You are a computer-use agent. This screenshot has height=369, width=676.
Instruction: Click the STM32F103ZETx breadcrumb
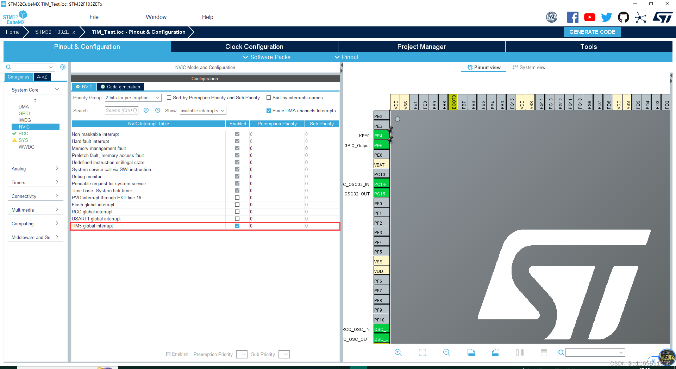(55, 32)
